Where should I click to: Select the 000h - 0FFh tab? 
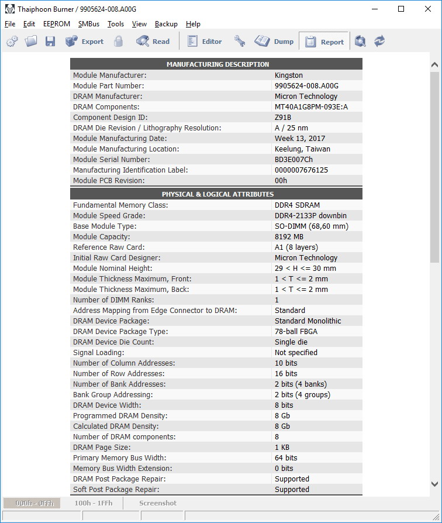pos(32,503)
